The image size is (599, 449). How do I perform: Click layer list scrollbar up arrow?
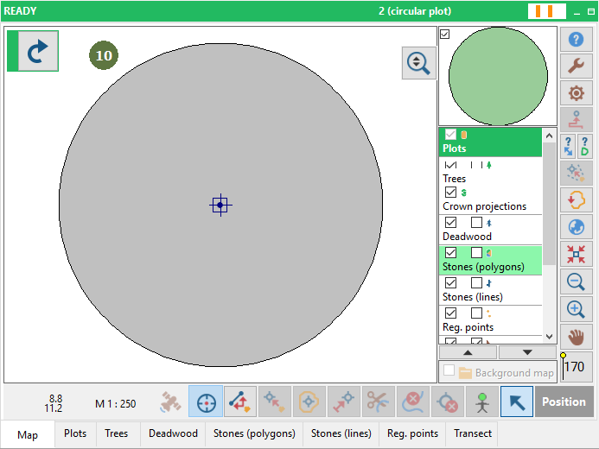click(x=550, y=135)
